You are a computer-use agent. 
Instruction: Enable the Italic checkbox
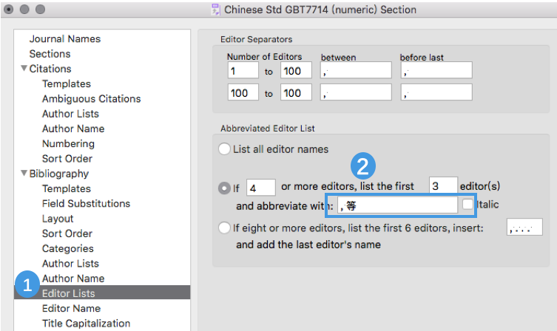click(x=467, y=204)
